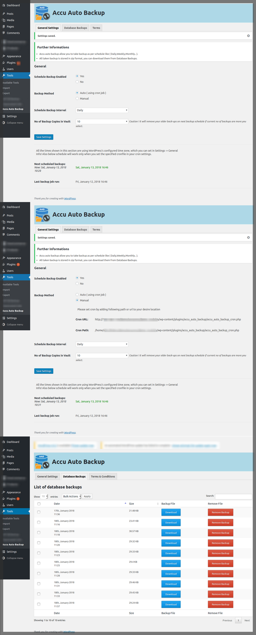This screenshot has height=635, width=256.
Task: Open Comments icon beside the database backups list
Action: 4,469
